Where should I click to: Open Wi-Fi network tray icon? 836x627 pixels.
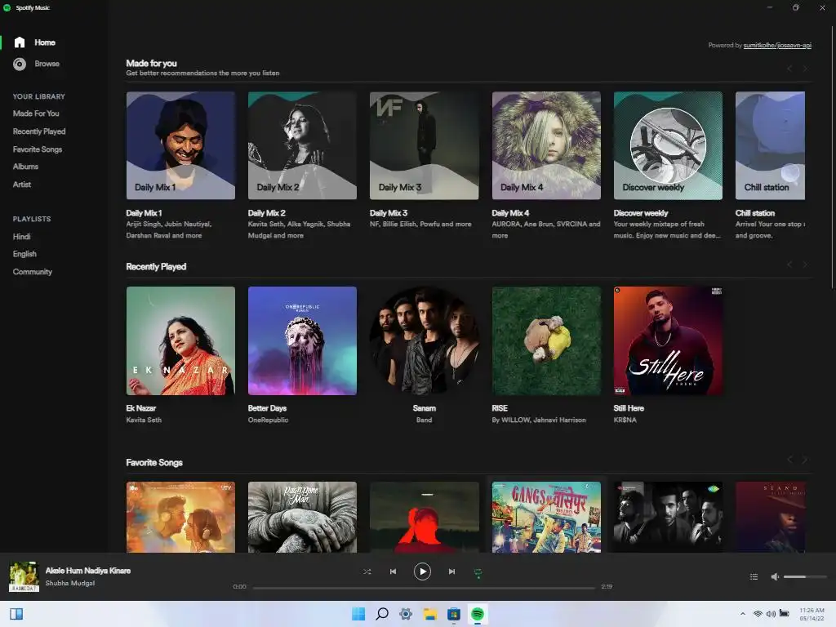(758, 614)
